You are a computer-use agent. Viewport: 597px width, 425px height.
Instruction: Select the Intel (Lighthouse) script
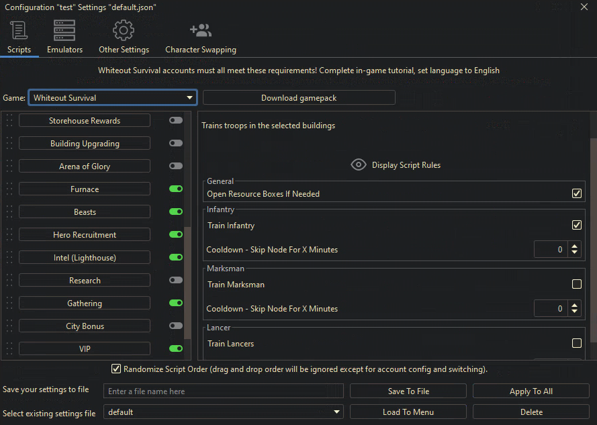[85, 257]
